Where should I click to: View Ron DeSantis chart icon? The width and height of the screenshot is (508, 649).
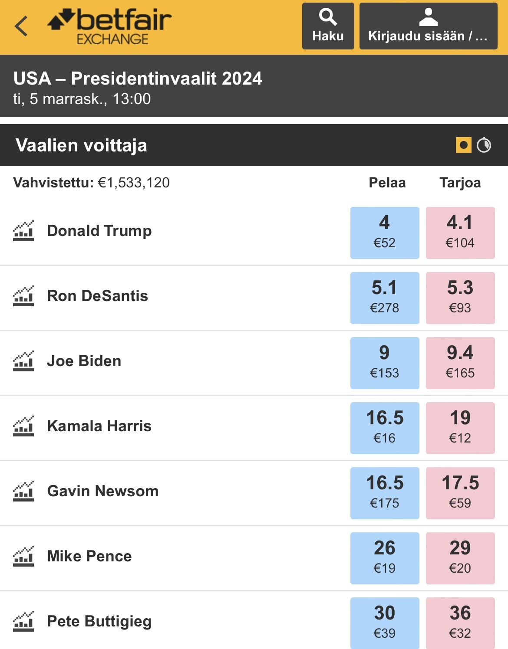[23, 296]
